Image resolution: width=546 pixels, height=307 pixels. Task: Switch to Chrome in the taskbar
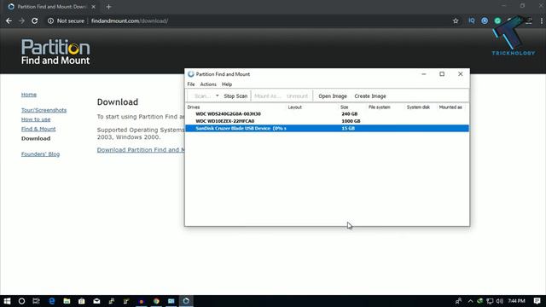coord(156,301)
